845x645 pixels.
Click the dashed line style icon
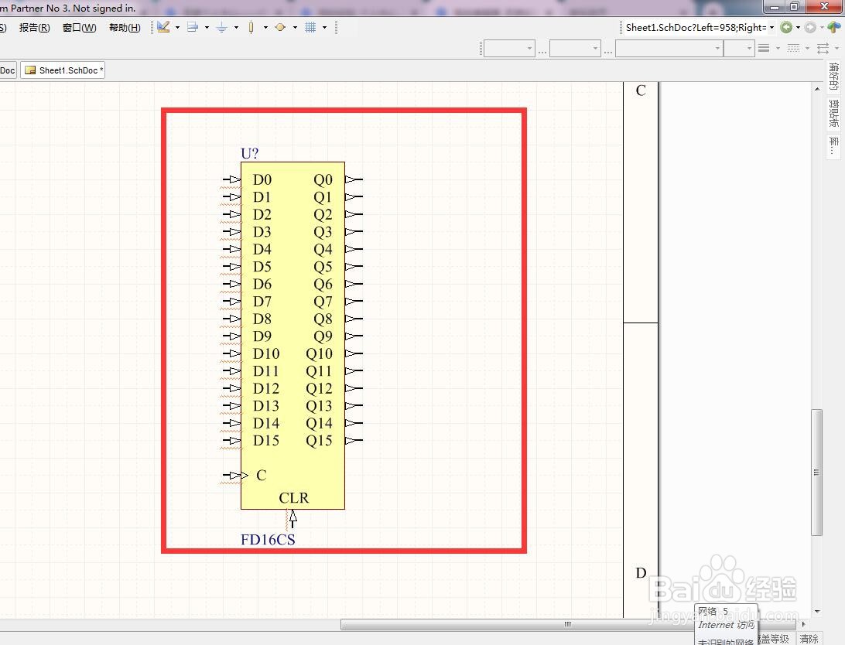point(793,49)
